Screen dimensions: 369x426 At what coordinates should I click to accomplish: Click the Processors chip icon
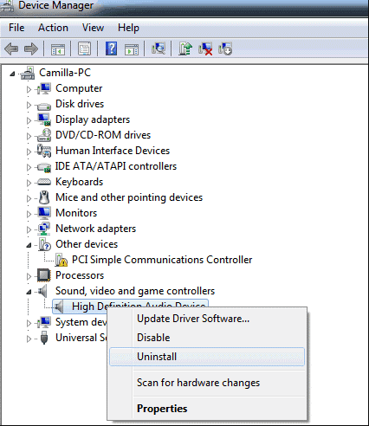(44, 275)
